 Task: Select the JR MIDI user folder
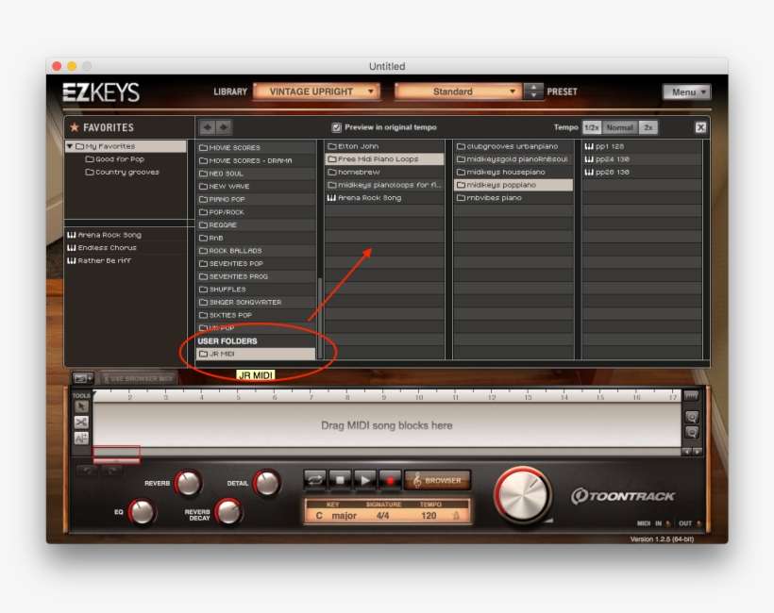coord(256,354)
